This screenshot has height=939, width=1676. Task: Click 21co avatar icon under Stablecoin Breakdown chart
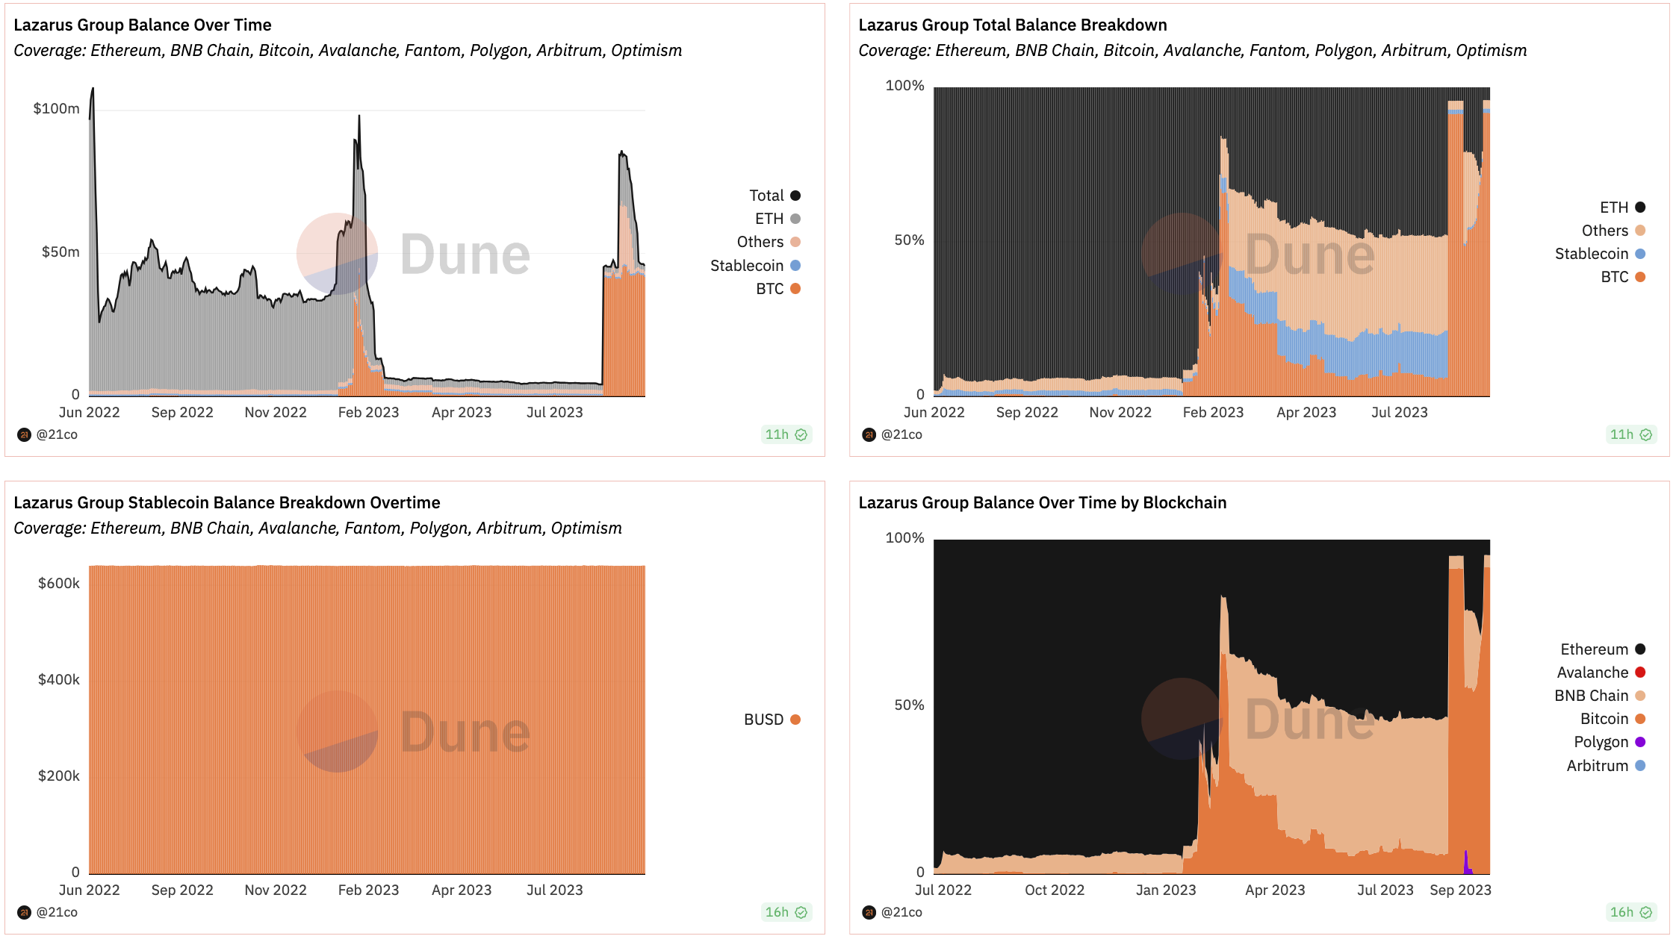pos(24,912)
